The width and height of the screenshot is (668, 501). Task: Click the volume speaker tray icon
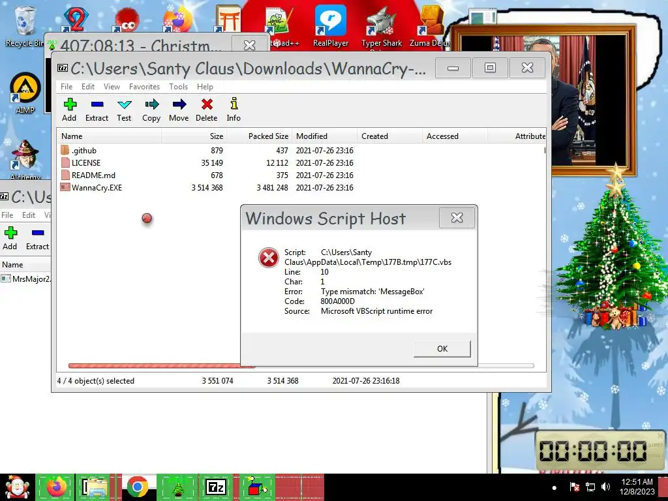tap(605, 487)
